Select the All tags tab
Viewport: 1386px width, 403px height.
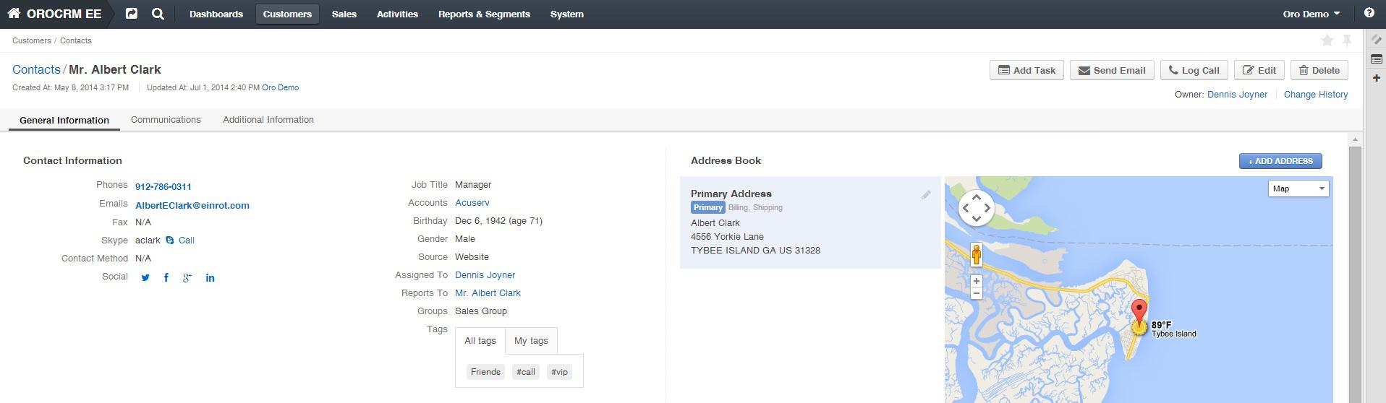tap(480, 341)
